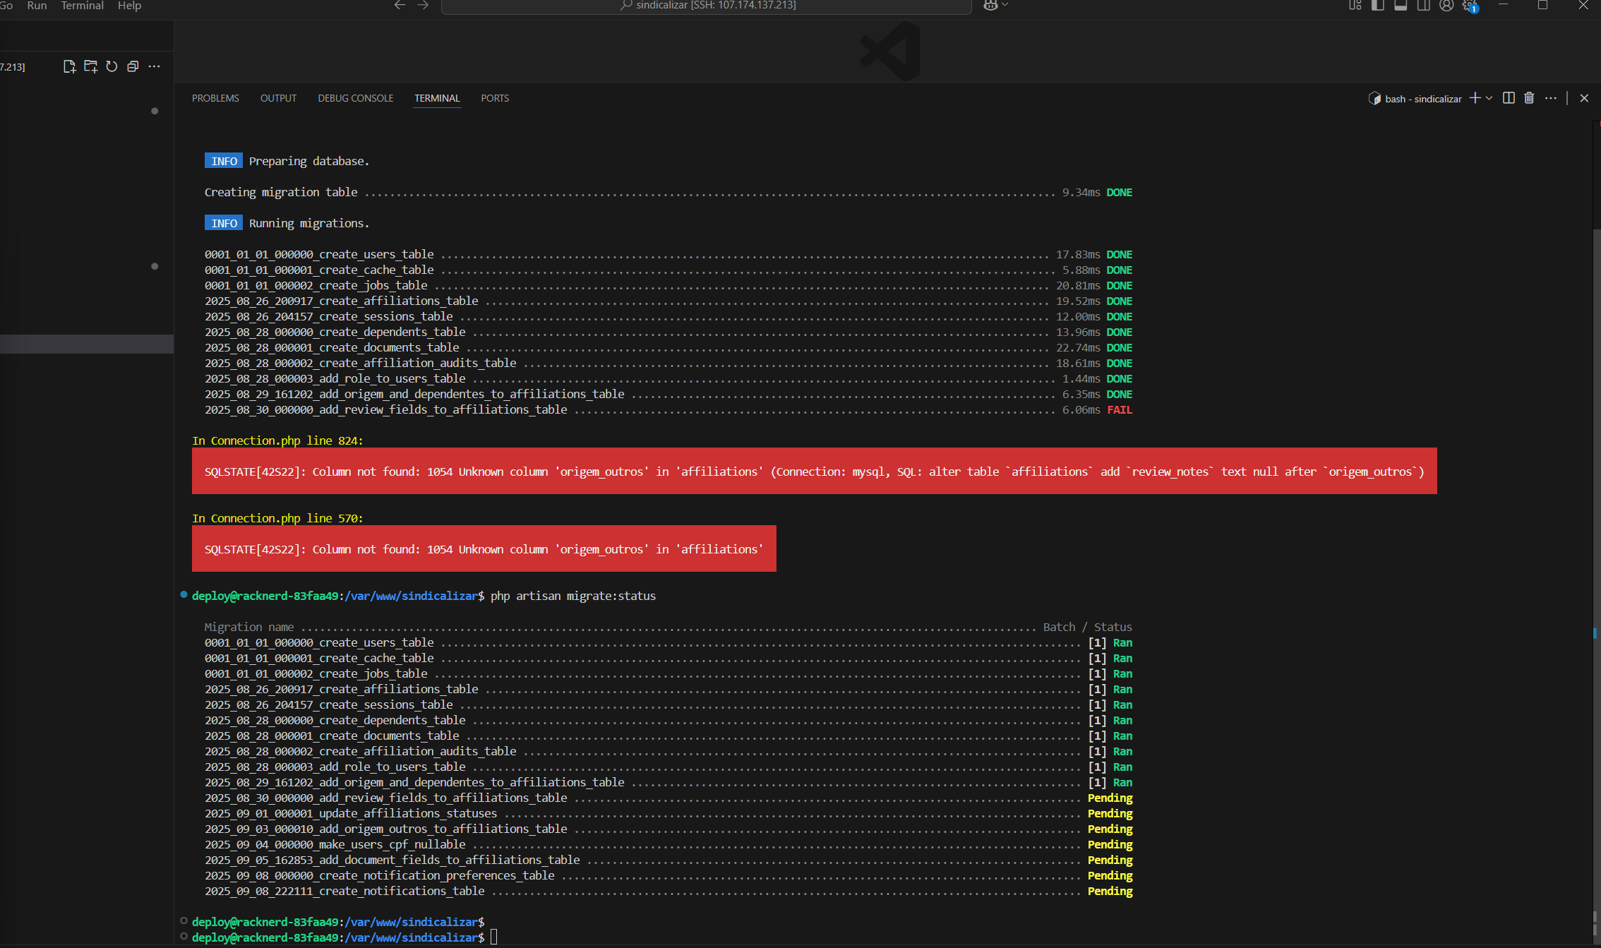Refresh the Explorer file tree

(112, 66)
